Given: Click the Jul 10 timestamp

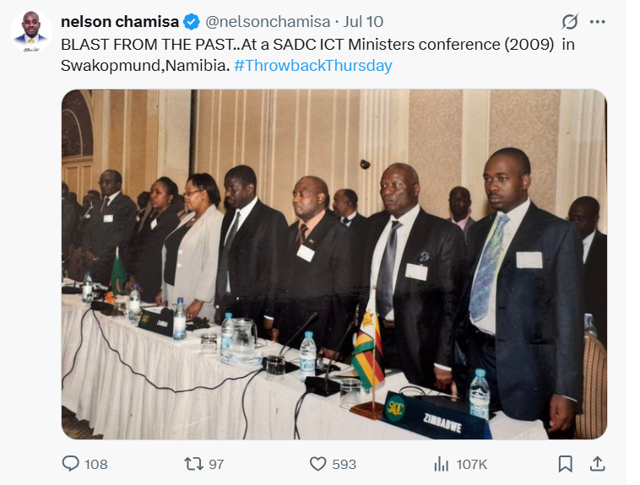Looking at the screenshot, I should [x=363, y=22].
